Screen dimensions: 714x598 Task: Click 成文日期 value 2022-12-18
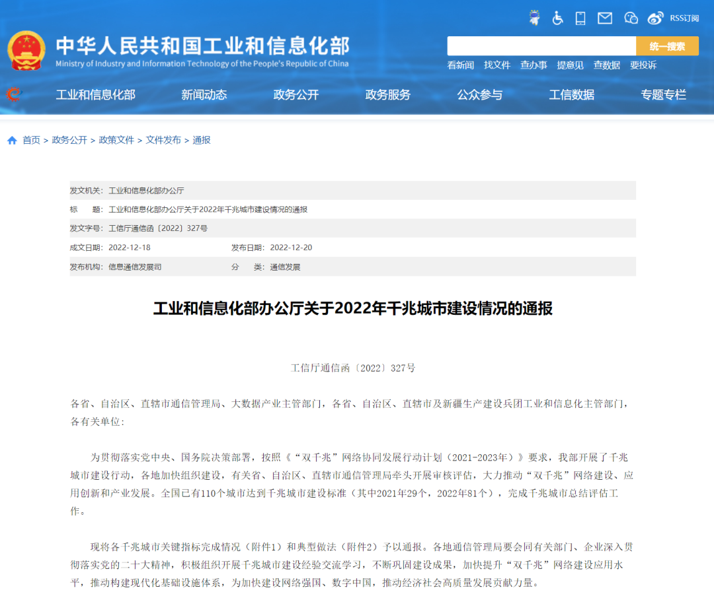tap(130, 248)
